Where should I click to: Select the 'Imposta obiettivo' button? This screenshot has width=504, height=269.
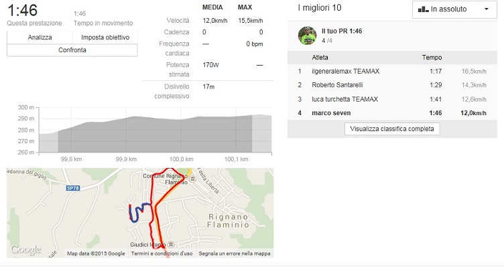click(105, 37)
